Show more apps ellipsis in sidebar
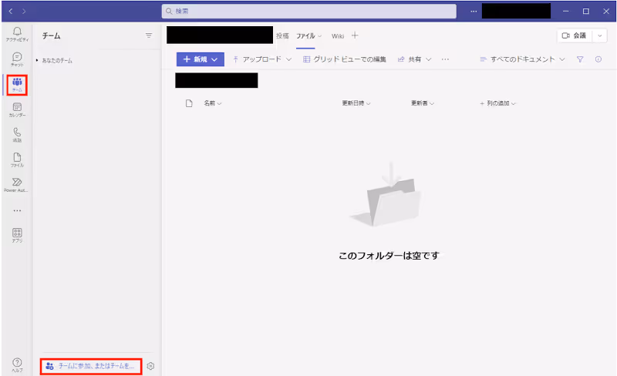Viewport: 617px width, 376px height. pyautogui.click(x=17, y=210)
